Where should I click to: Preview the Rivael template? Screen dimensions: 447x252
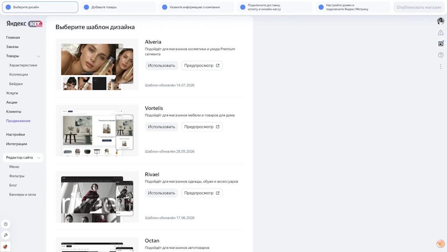202,193
